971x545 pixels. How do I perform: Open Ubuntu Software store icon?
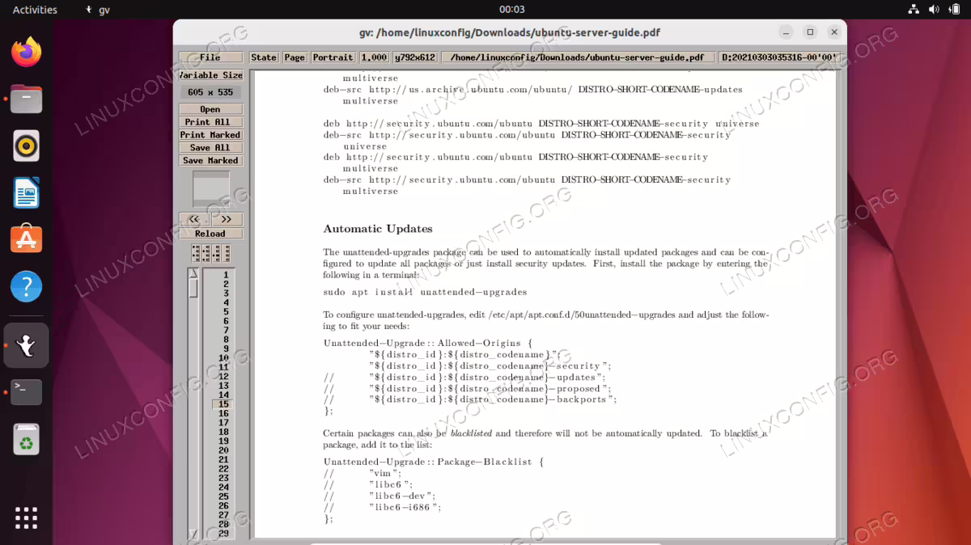tap(27, 240)
